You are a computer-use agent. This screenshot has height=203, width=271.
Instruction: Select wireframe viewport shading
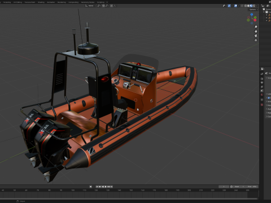[x=246, y=6]
